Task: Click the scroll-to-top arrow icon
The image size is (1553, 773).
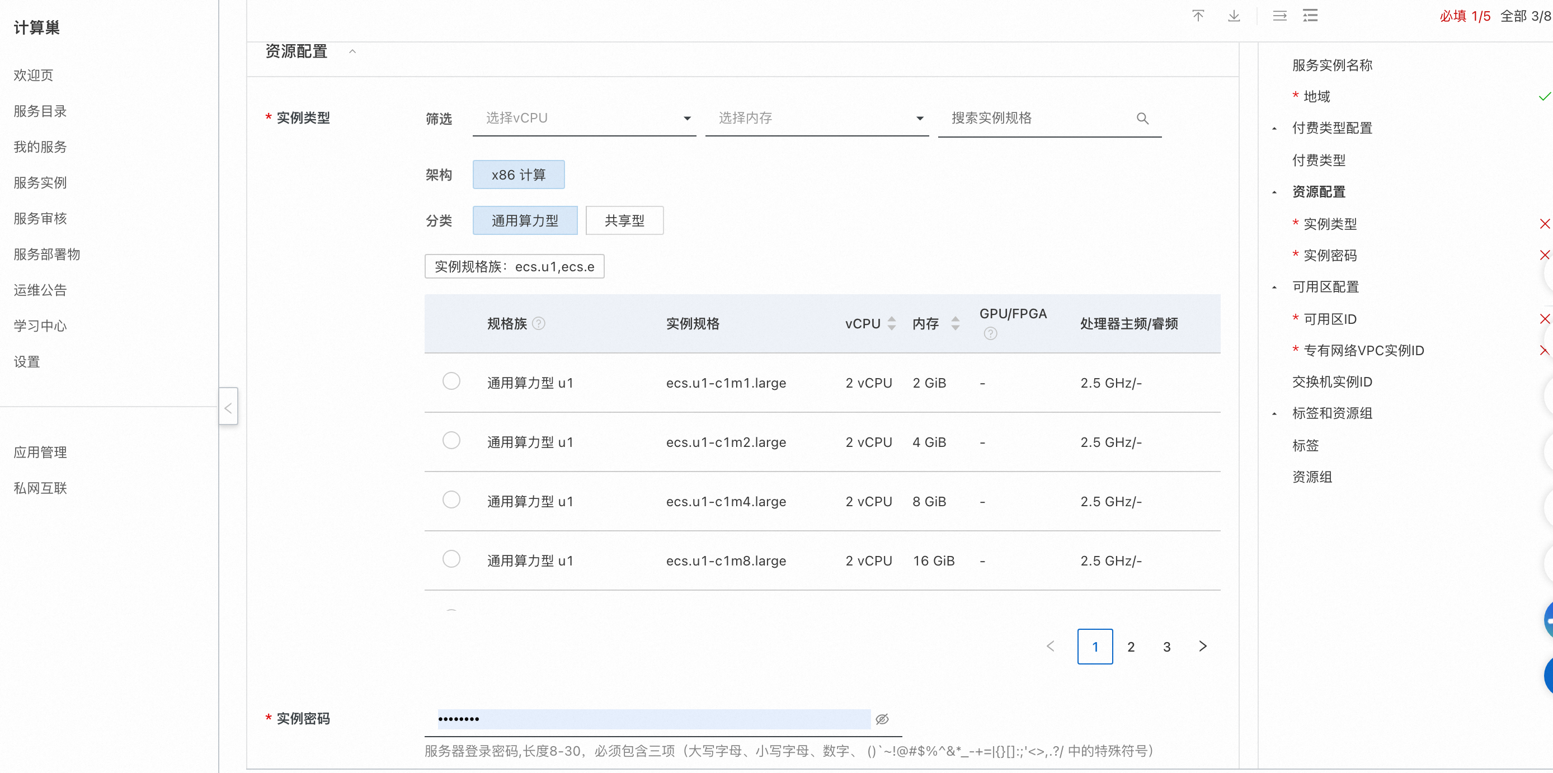Action: click(1197, 16)
